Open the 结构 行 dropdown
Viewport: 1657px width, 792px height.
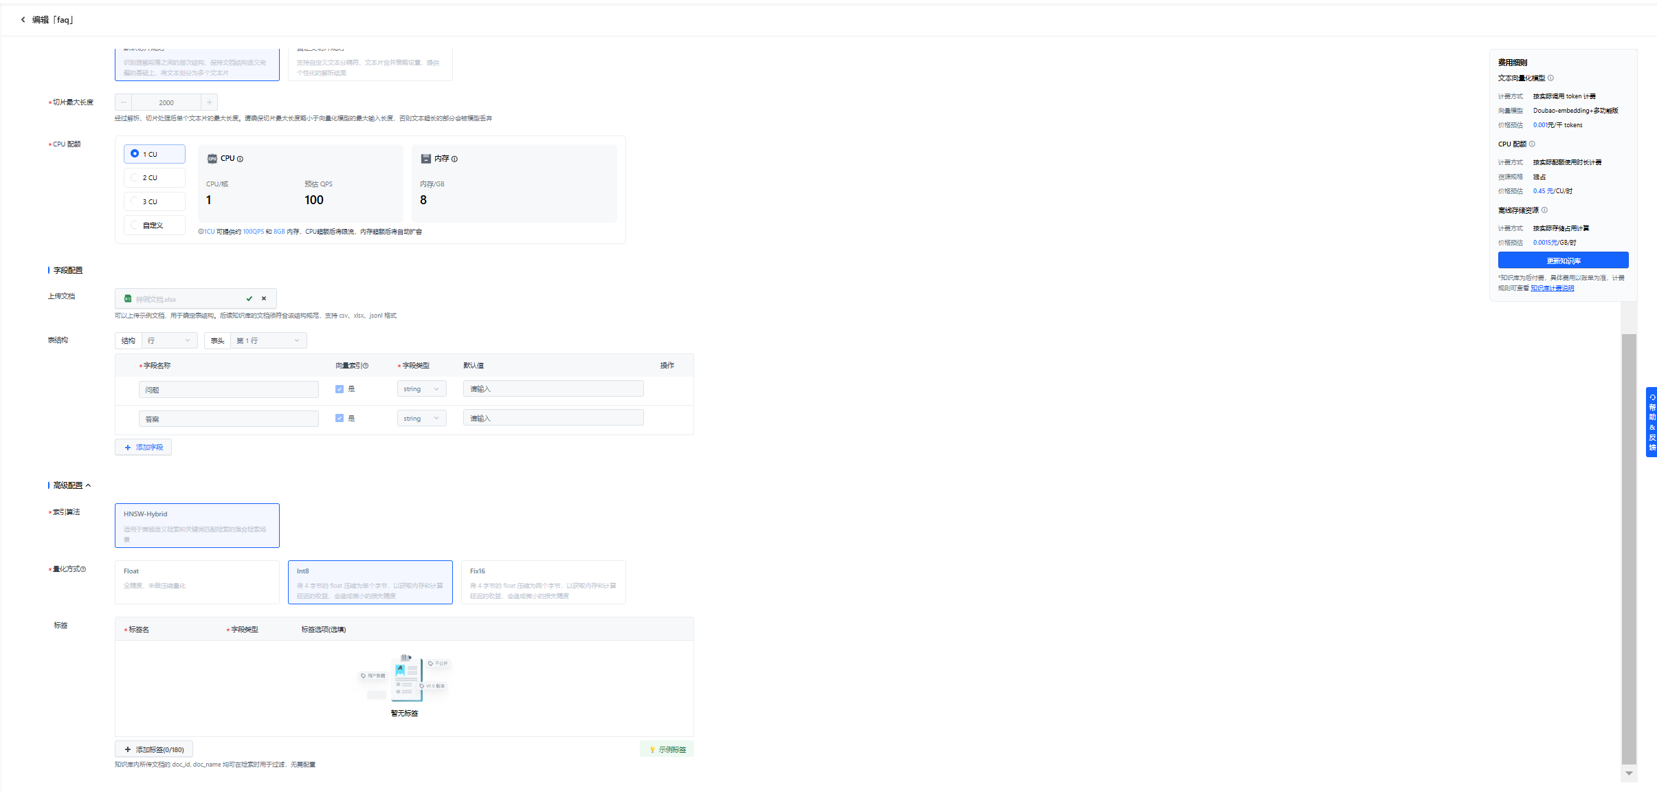(x=169, y=340)
